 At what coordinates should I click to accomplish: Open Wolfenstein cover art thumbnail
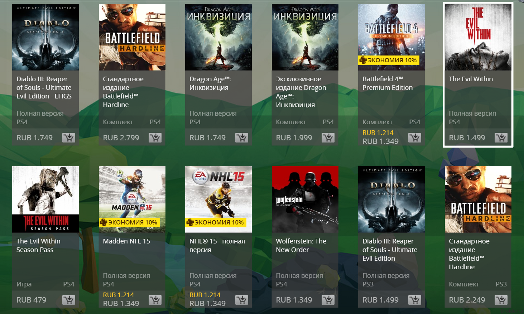pyautogui.click(x=305, y=199)
